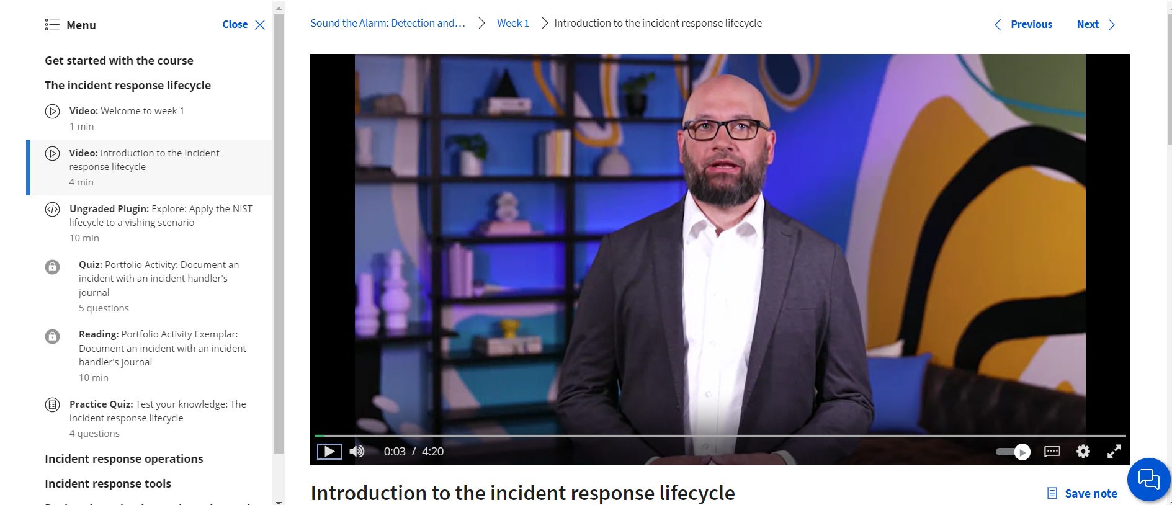1172x505 pixels.
Task: Click the hamburger Menu icon
Action: pyautogui.click(x=52, y=25)
